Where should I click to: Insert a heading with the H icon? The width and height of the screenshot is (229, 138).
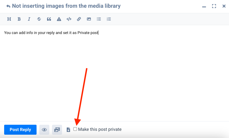point(9,19)
